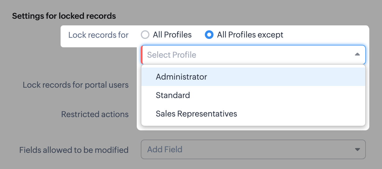Pick Sales Representatives from the list
Viewport: 382px width, 169px height.
[x=196, y=114]
